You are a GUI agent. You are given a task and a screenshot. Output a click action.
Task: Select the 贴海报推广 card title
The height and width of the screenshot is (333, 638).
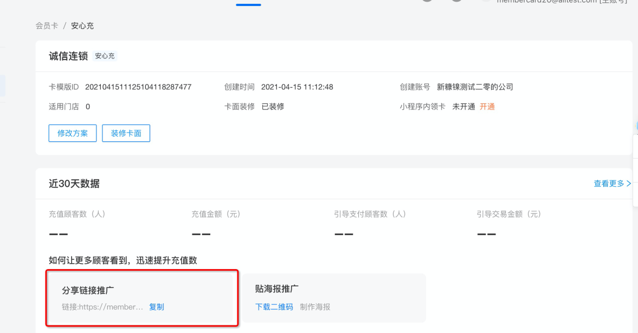(276, 289)
